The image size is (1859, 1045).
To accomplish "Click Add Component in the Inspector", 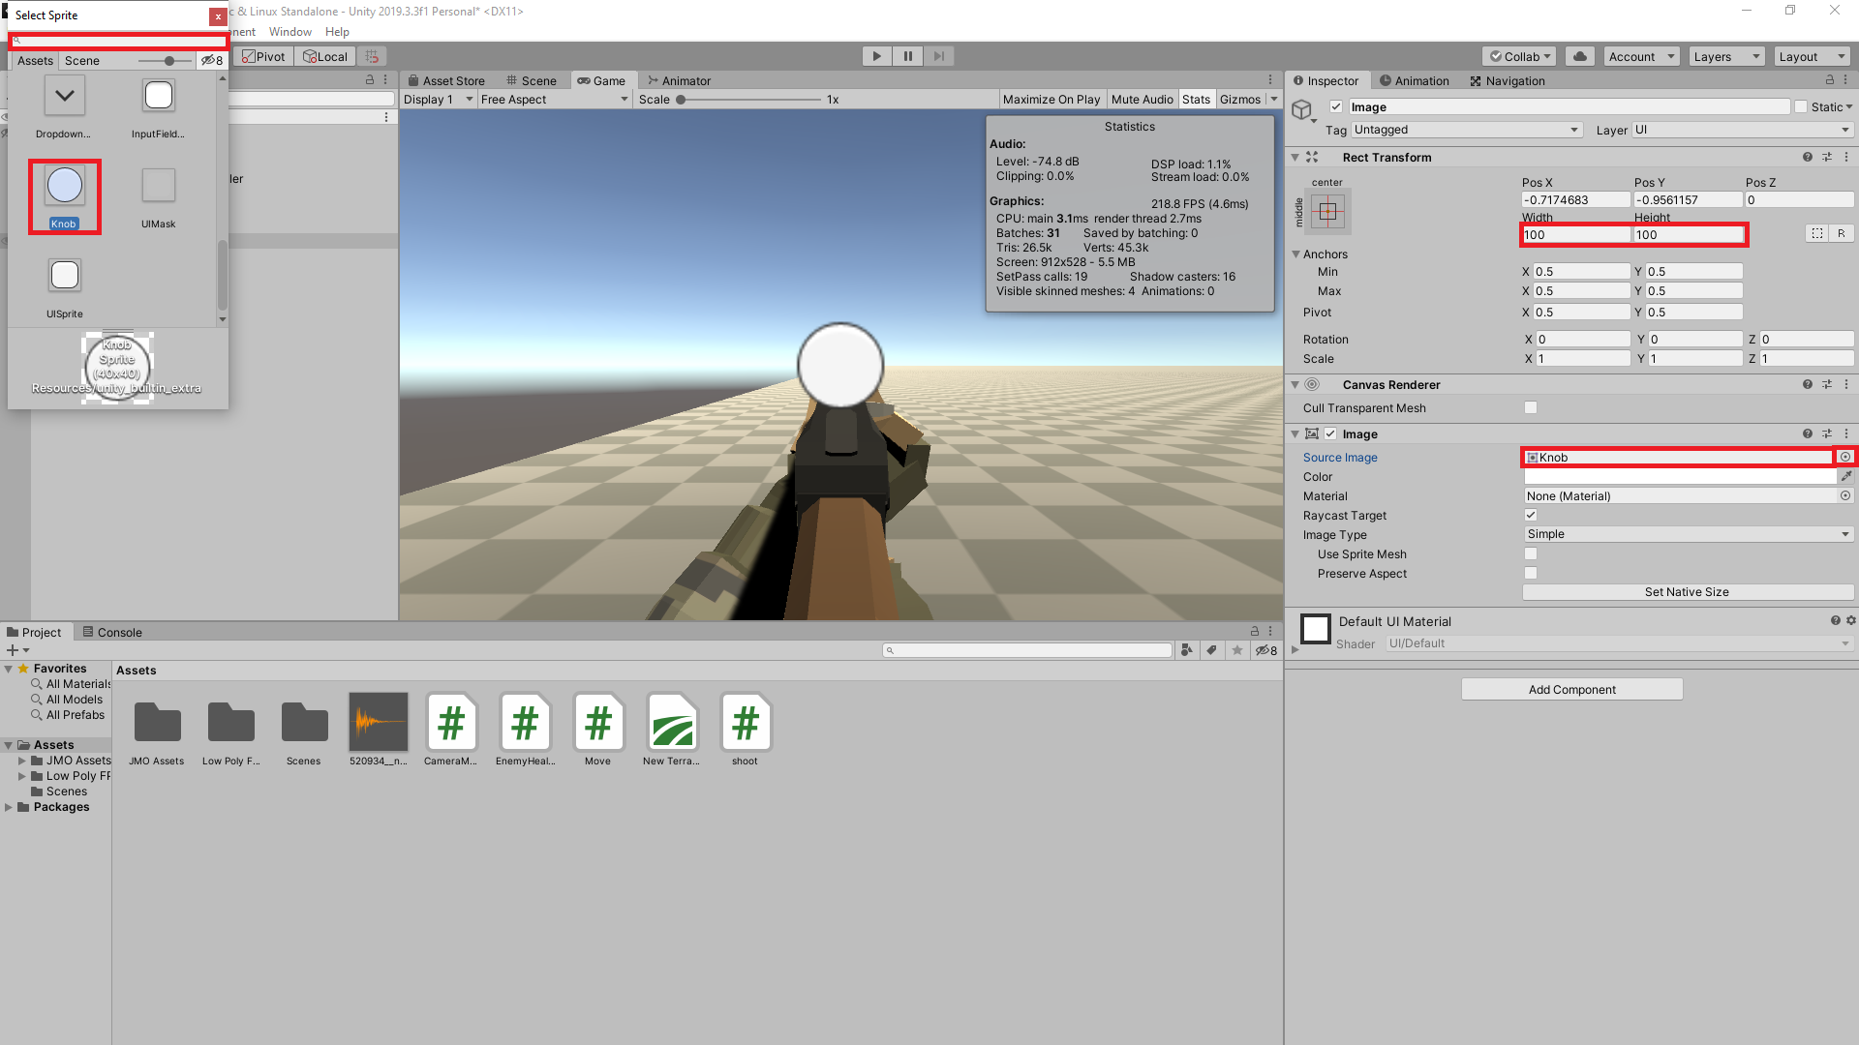I will 1570,689.
